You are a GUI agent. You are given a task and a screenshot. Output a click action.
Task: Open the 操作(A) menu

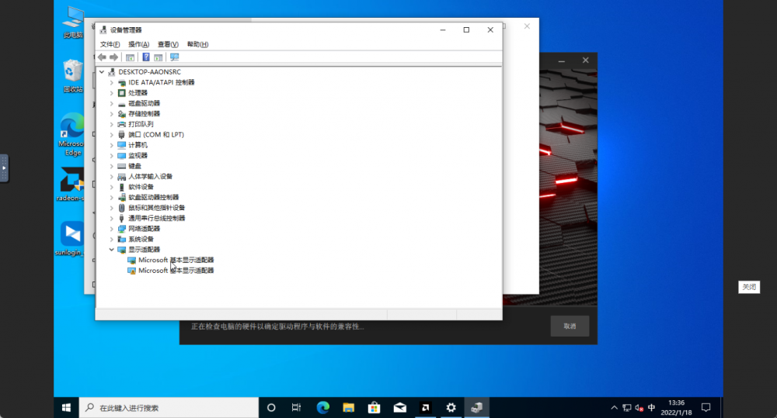139,44
